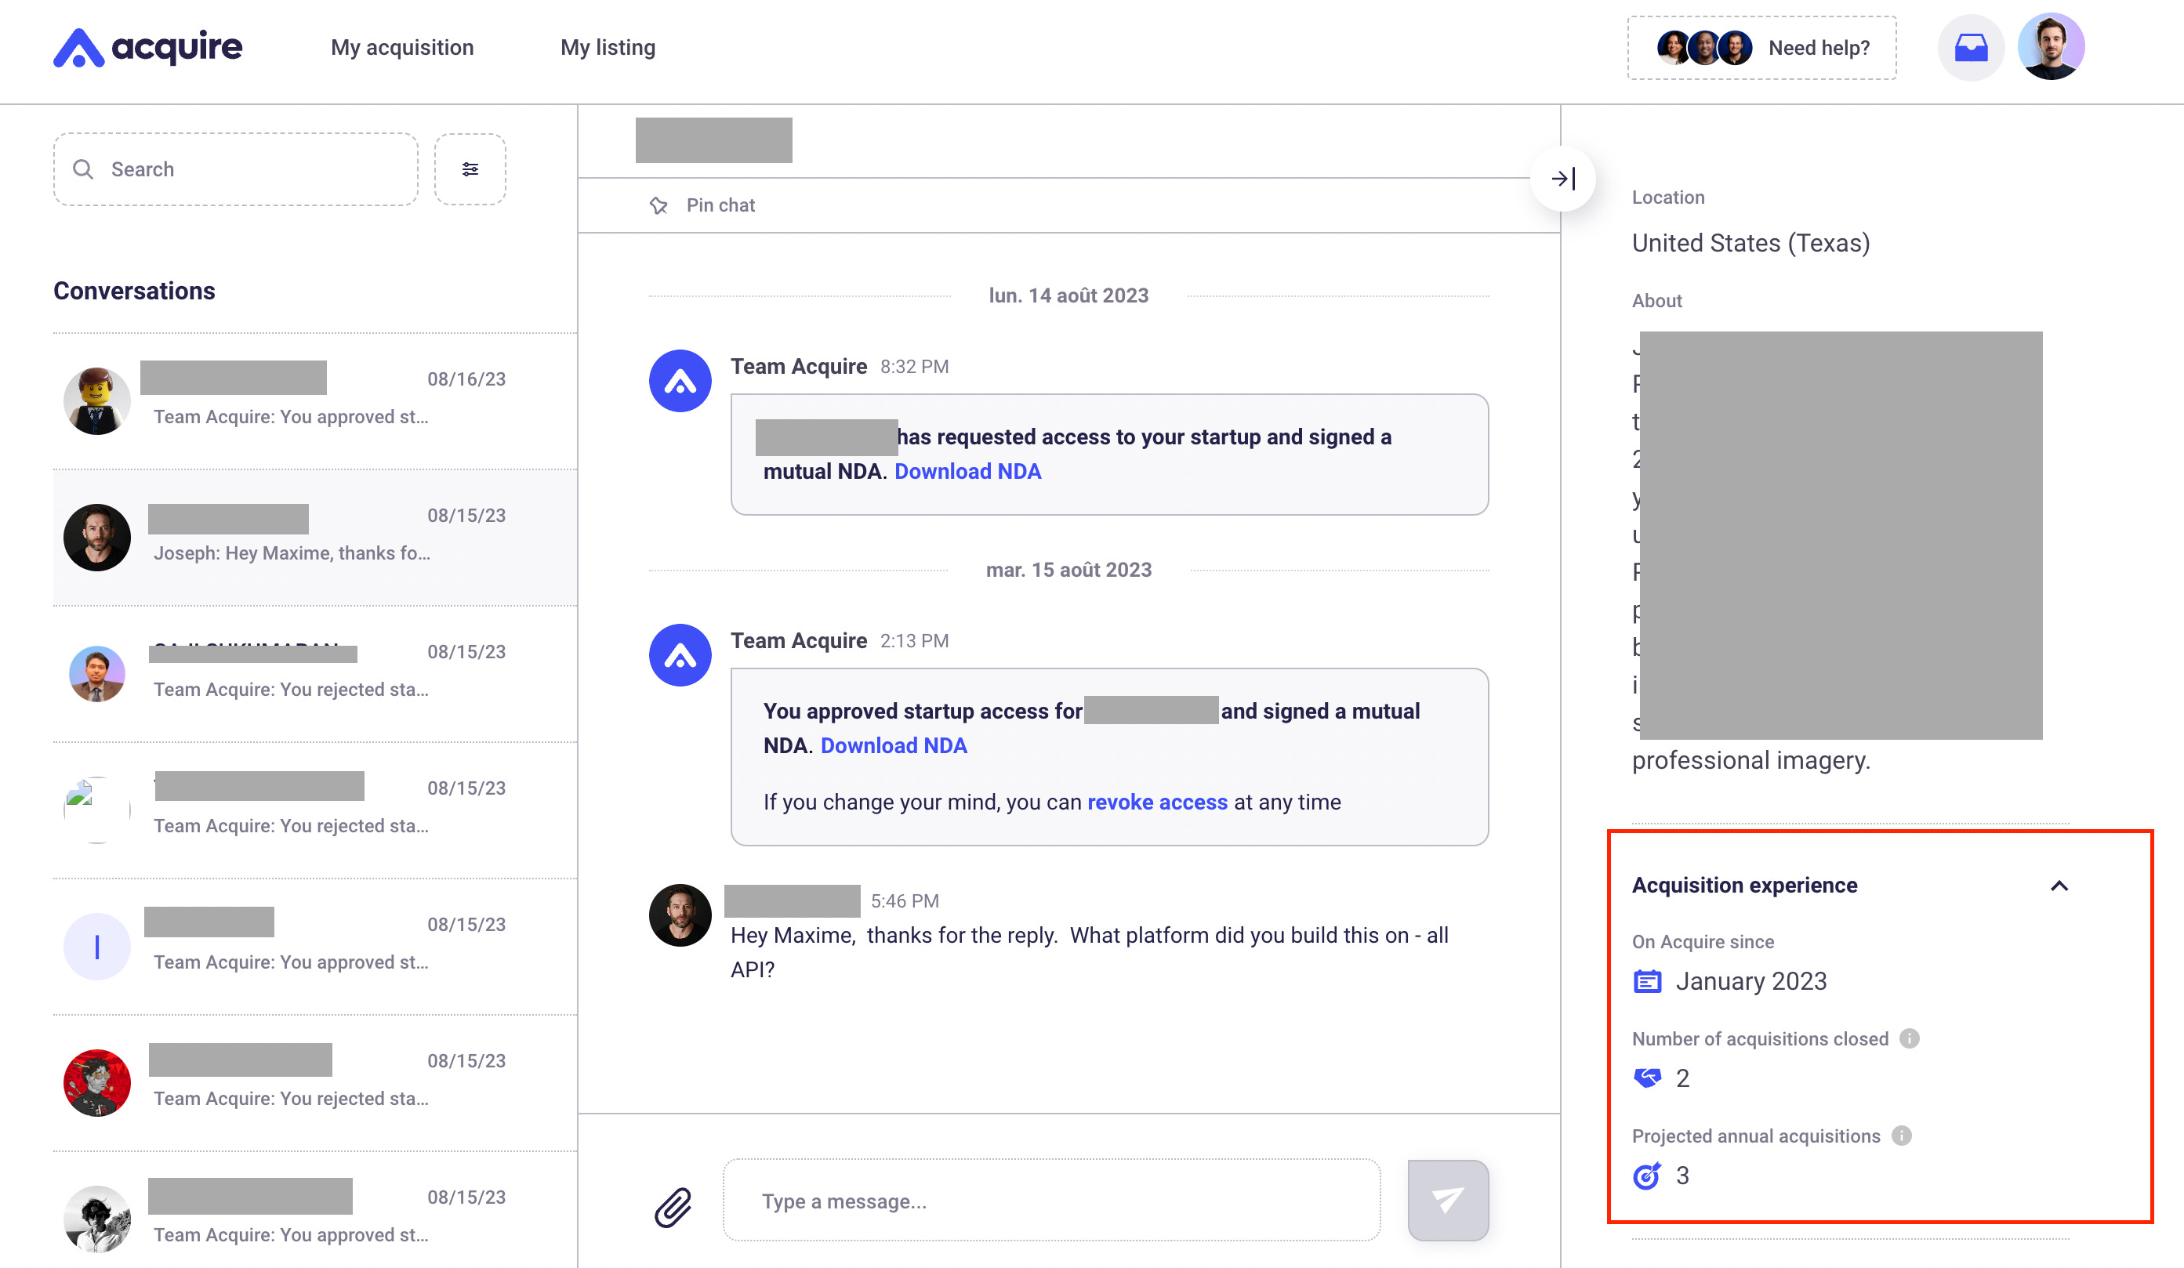2184x1268 pixels.
Task: Open the inbox tray icon
Action: click(x=1970, y=48)
